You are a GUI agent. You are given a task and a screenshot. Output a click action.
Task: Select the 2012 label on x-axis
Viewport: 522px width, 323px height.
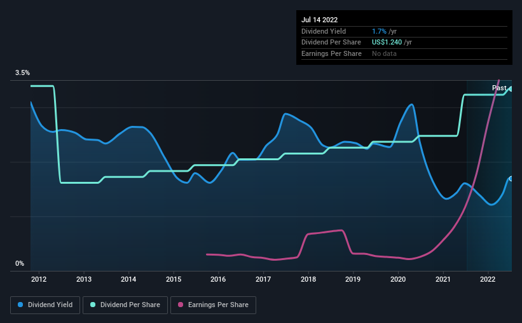point(39,279)
